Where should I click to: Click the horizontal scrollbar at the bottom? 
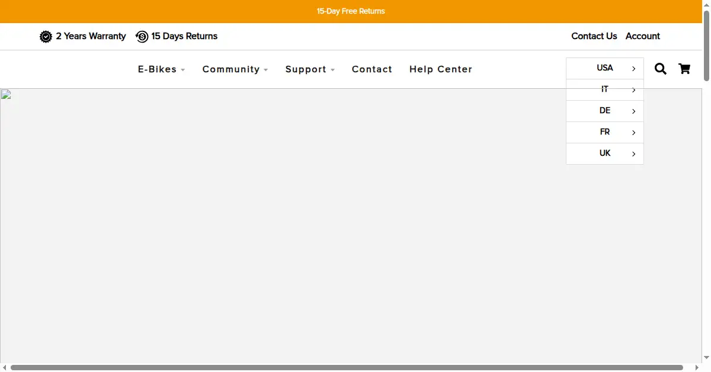pos(347,368)
